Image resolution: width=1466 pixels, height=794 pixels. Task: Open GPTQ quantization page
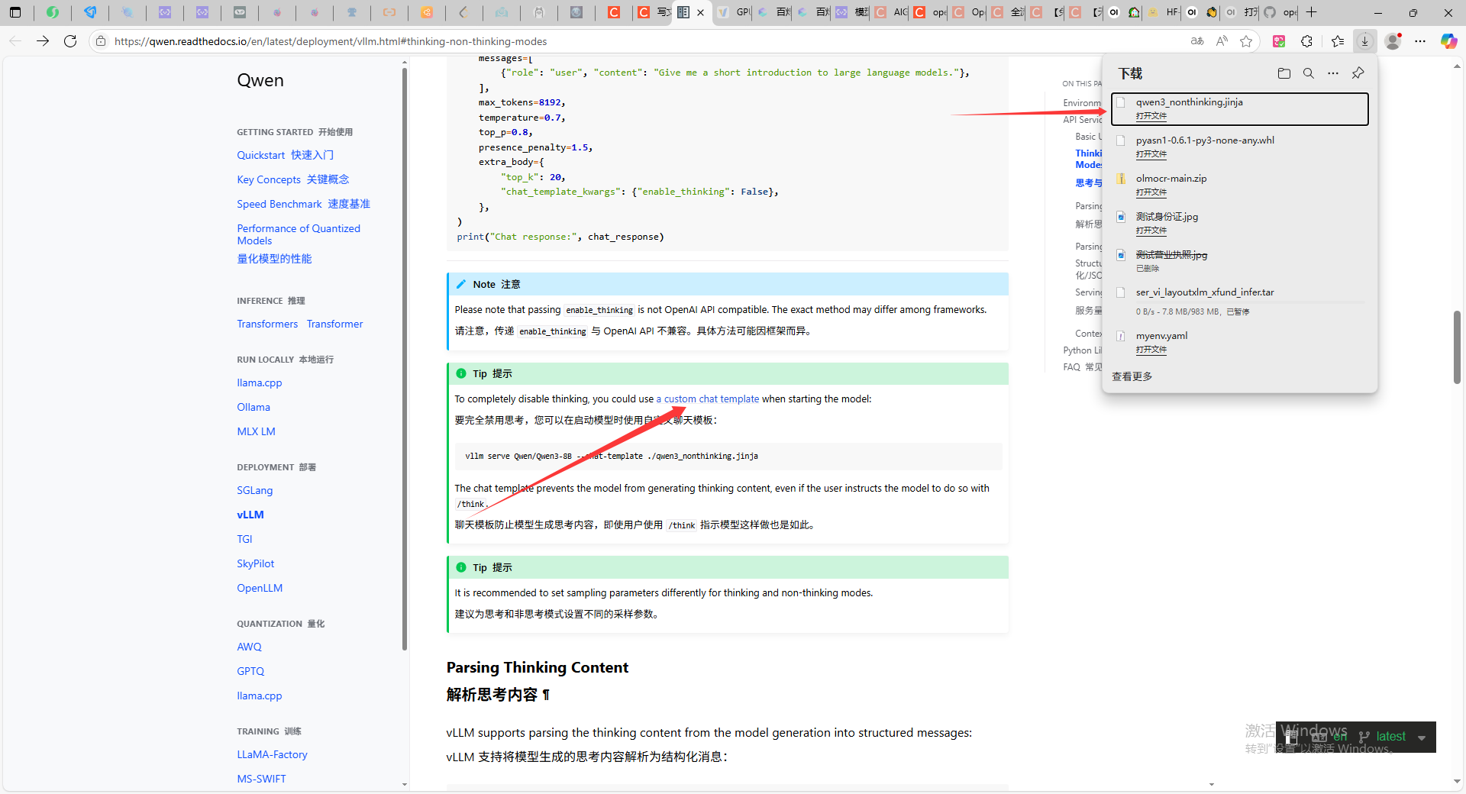point(250,671)
